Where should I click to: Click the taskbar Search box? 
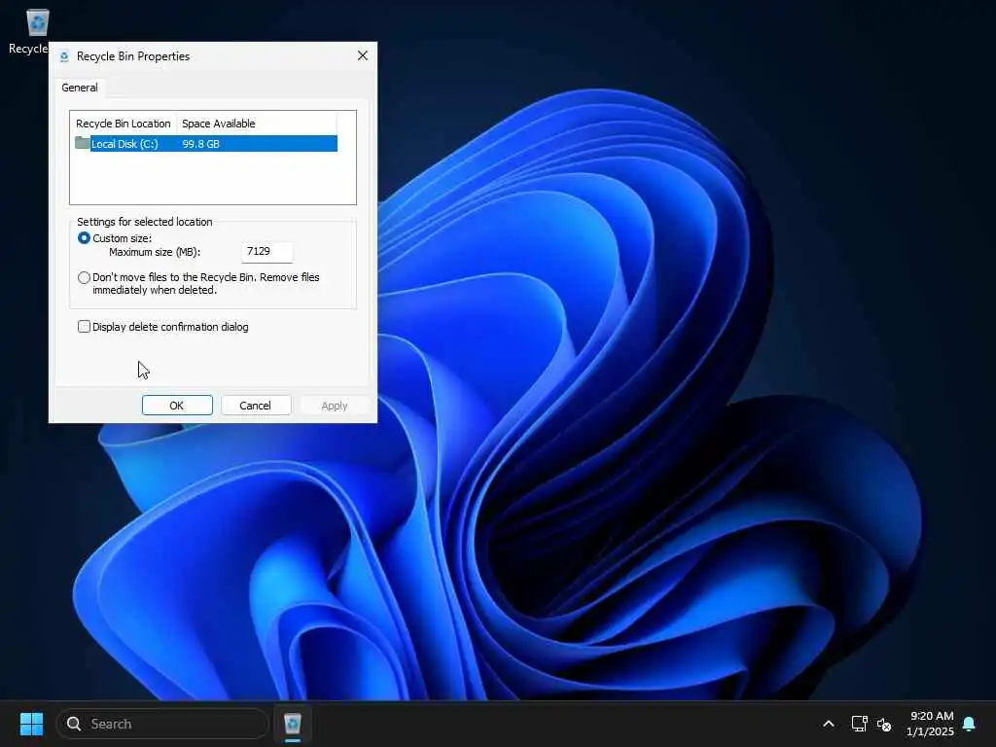pos(162,724)
